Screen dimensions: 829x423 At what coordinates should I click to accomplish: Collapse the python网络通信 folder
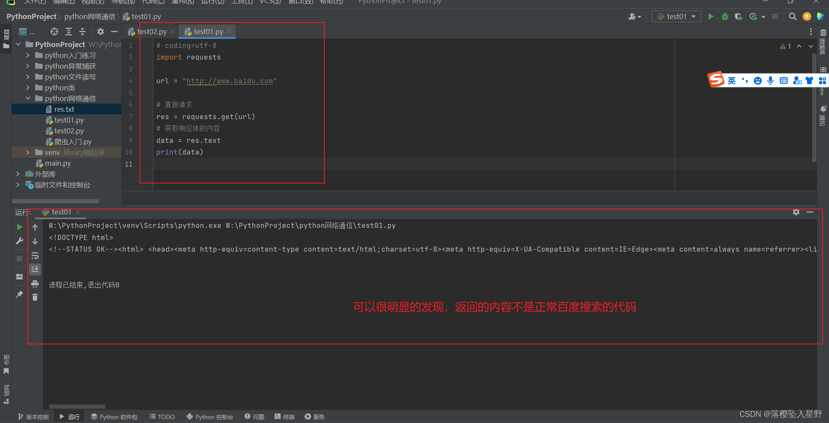pyautogui.click(x=28, y=98)
